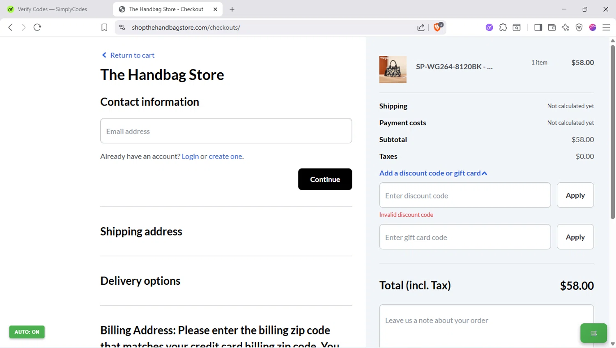Collapse Add a discount code or gift card
This screenshot has height=348, width=616.
433,173
